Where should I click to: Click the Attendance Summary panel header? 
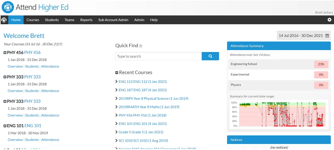coord(279,46)
